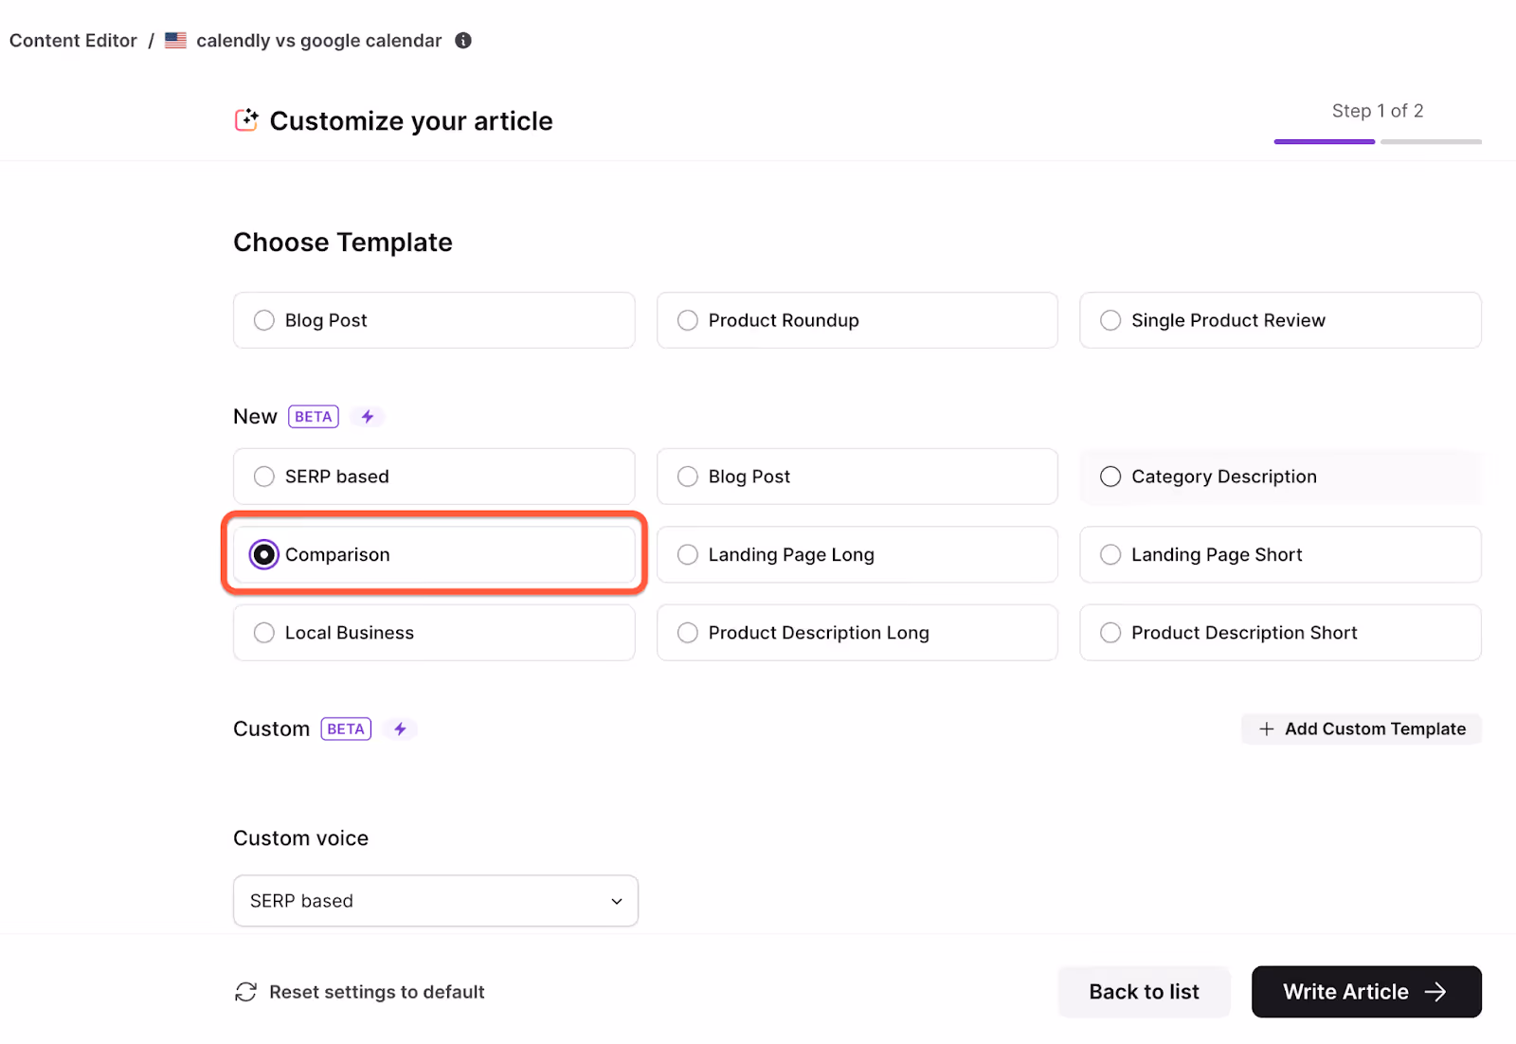Select the Single Product Review template
This screenshot has width=1516, height=1044.
(x=1110, y=320)
